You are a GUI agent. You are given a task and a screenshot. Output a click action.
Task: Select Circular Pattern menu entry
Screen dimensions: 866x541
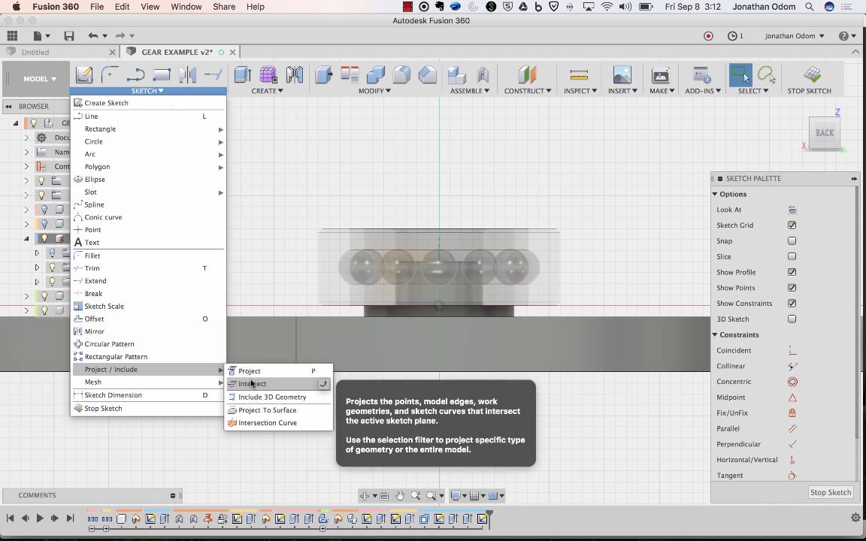click(109, 344)
